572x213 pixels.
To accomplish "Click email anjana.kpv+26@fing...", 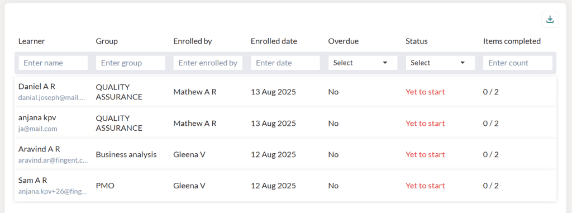I will click(53, 192).
